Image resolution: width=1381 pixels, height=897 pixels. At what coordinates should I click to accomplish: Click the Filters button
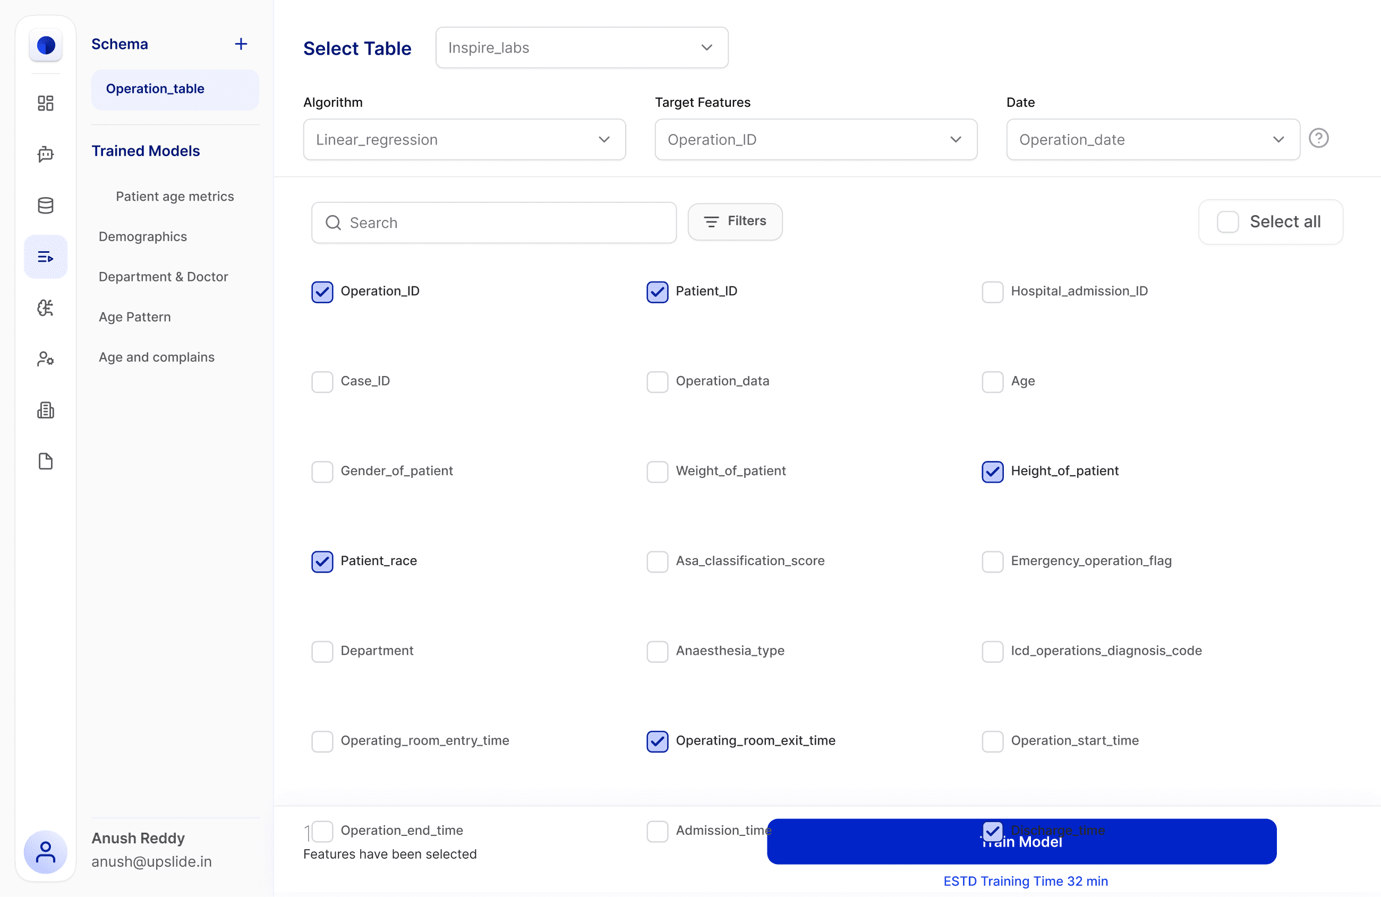[x=735, y=221]
